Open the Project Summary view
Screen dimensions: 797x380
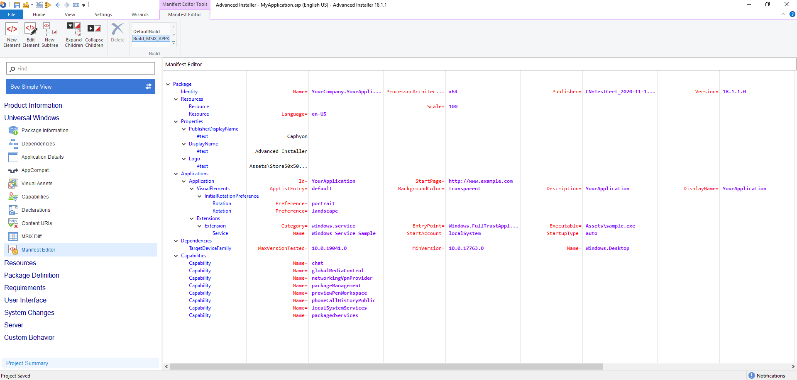[27, 363]
